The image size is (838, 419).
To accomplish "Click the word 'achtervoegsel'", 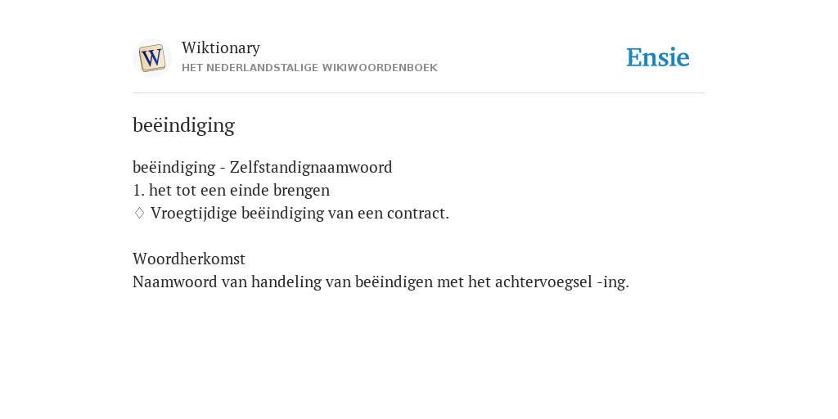I will click(543, 282).
